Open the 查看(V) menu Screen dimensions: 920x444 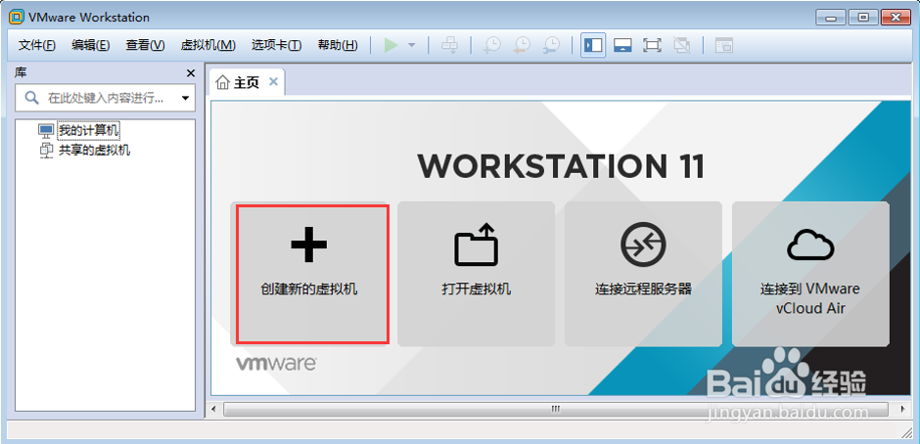point(145,45)
